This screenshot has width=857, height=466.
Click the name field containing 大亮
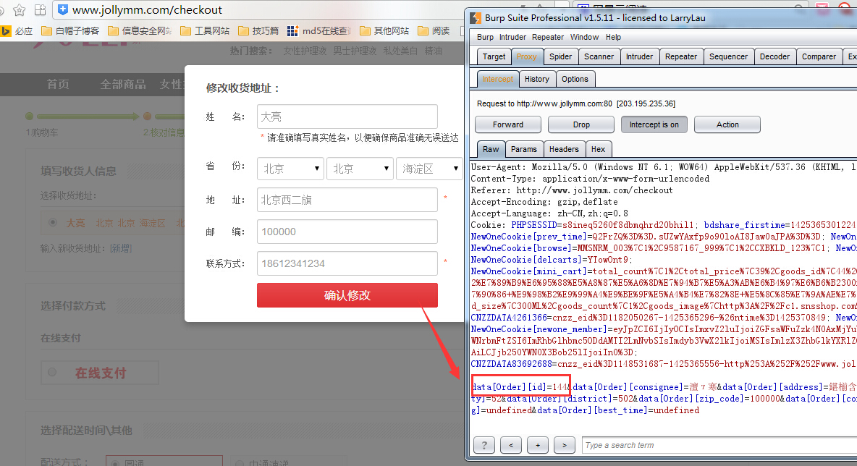pos(347,117)
